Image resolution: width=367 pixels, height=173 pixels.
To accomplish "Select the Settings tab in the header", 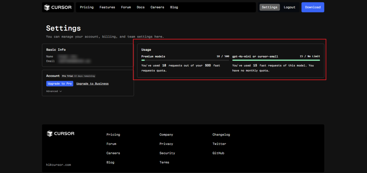I will [x=270, y=7].
